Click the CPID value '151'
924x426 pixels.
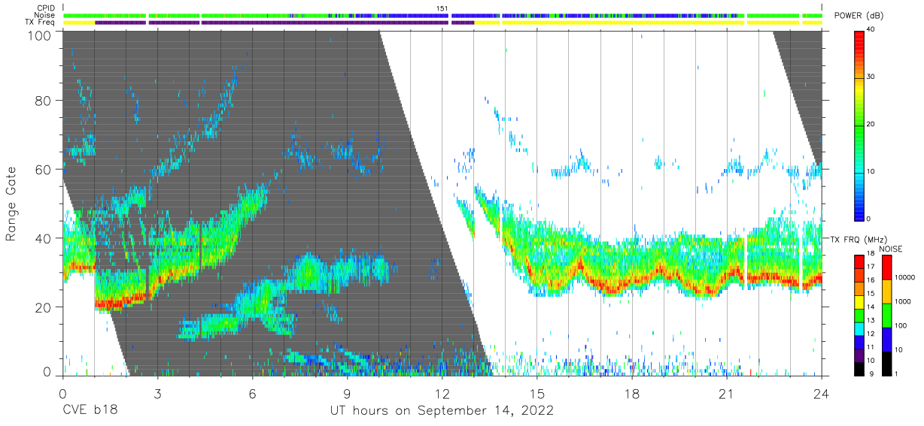click(442, 8)
